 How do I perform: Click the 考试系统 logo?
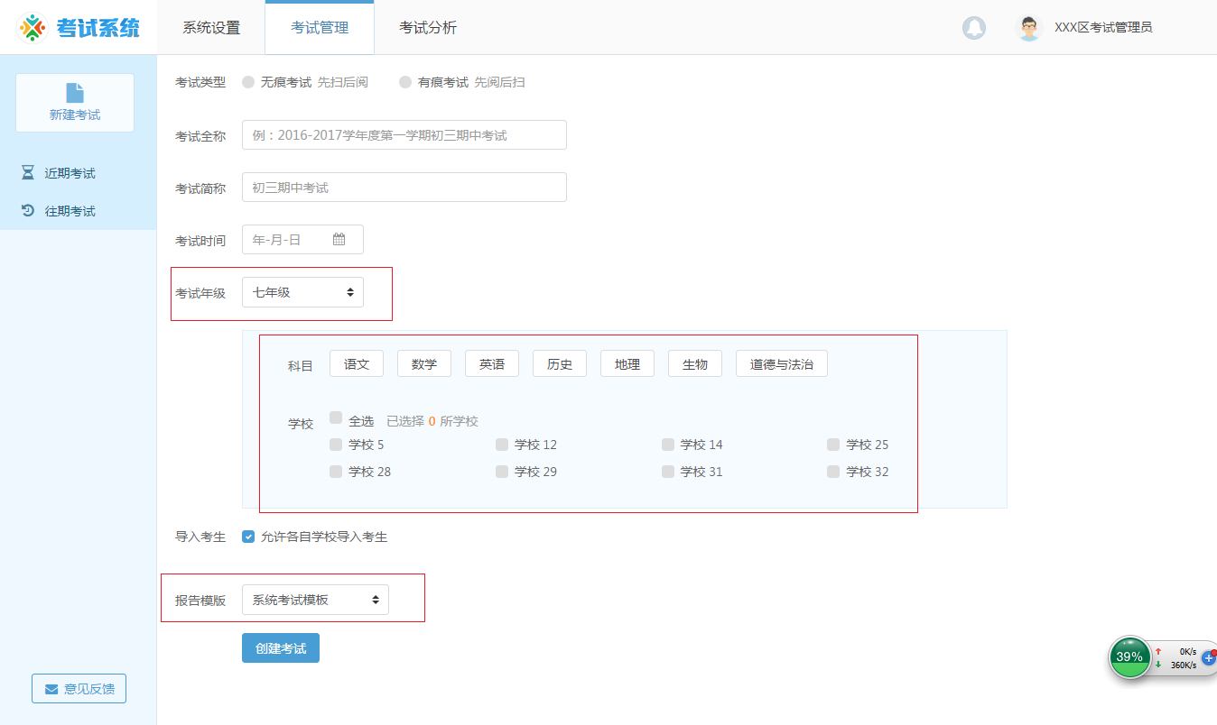[79, 28]
